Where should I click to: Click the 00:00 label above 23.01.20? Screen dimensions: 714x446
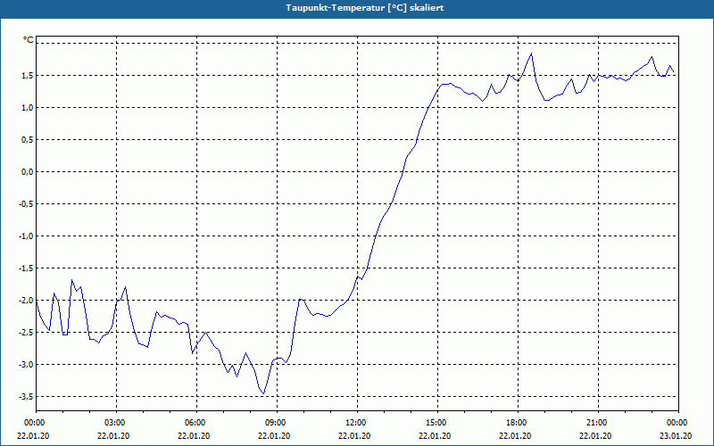(x=678, y=423)
